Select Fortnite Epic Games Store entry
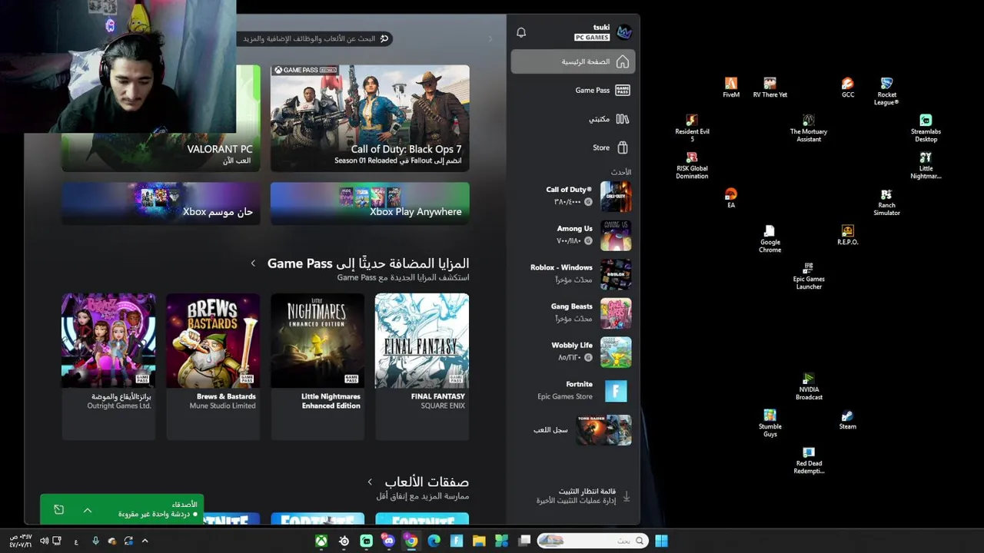Viewport: 984px width, 553px height. click(x=573, y=391)
